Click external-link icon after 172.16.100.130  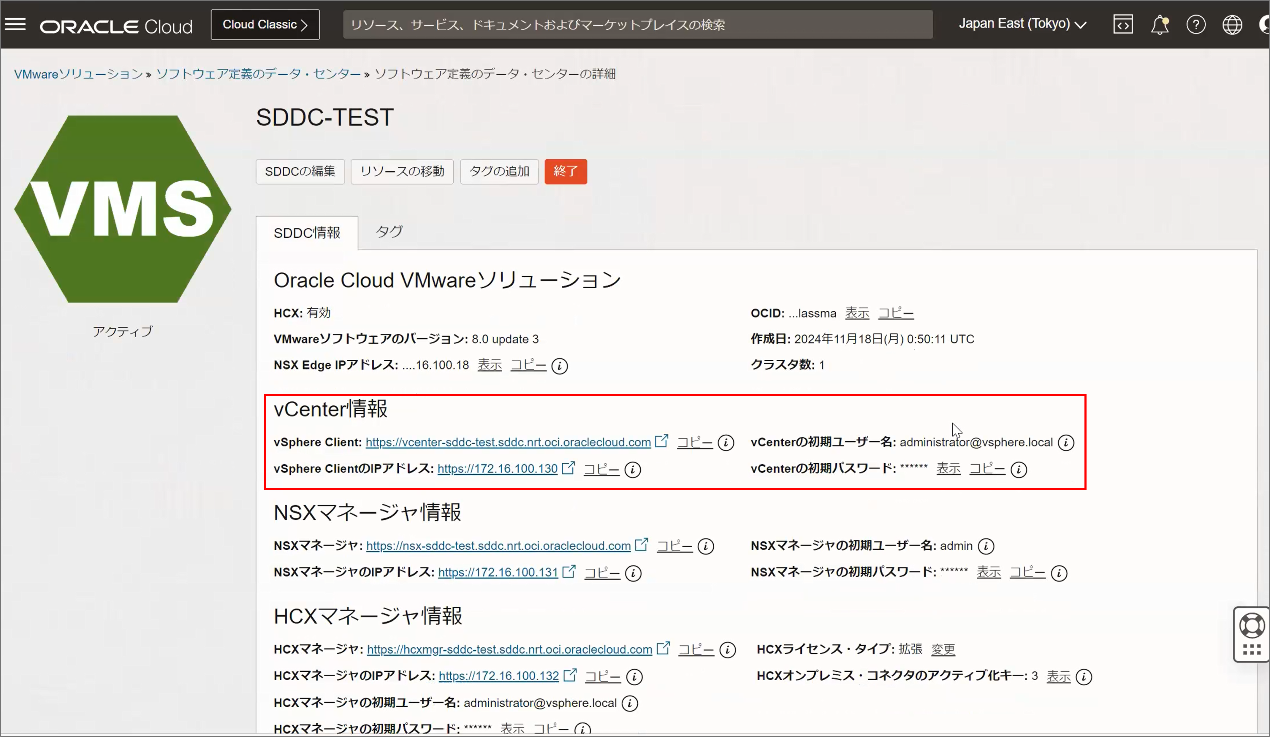point(569,467)
